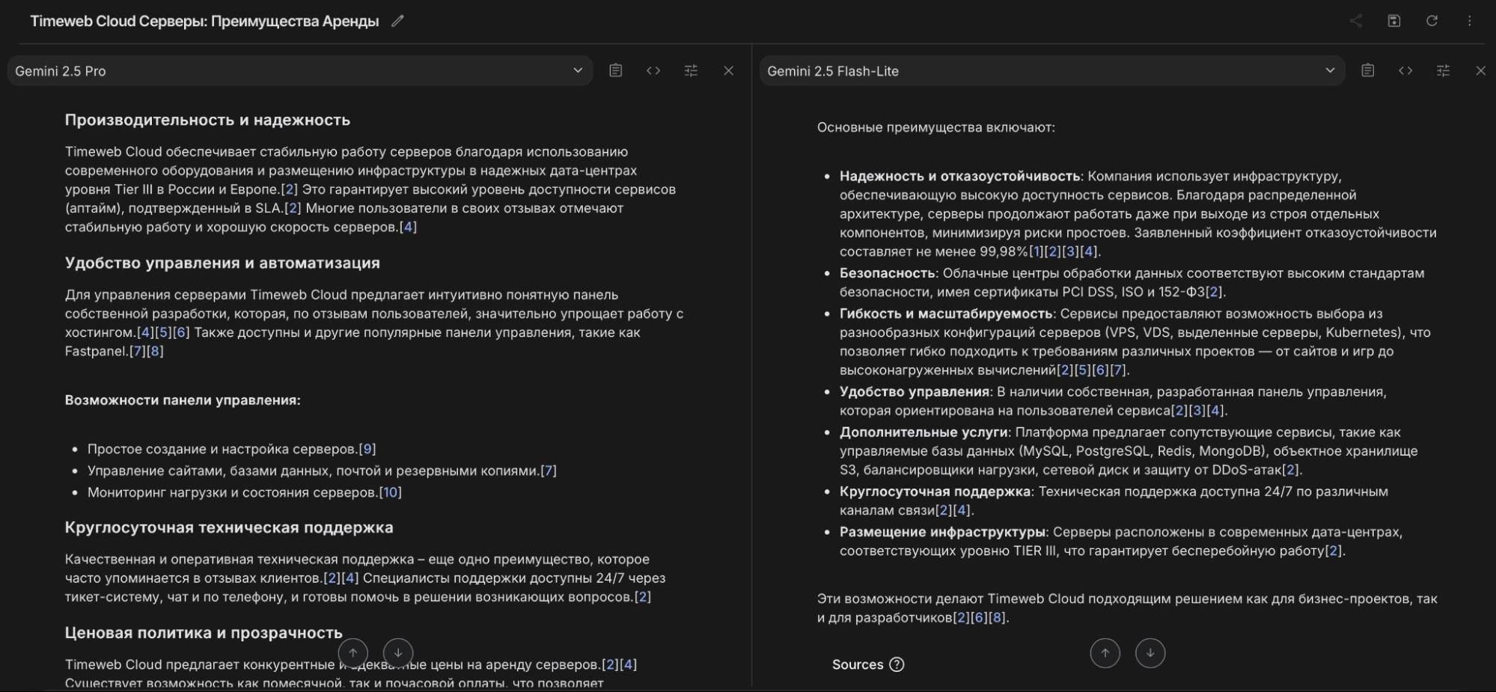Screen dimensions: 1496x692
Task: Click bold text 'Размещение инфраструктуры'
Action: tap(942, 532)
